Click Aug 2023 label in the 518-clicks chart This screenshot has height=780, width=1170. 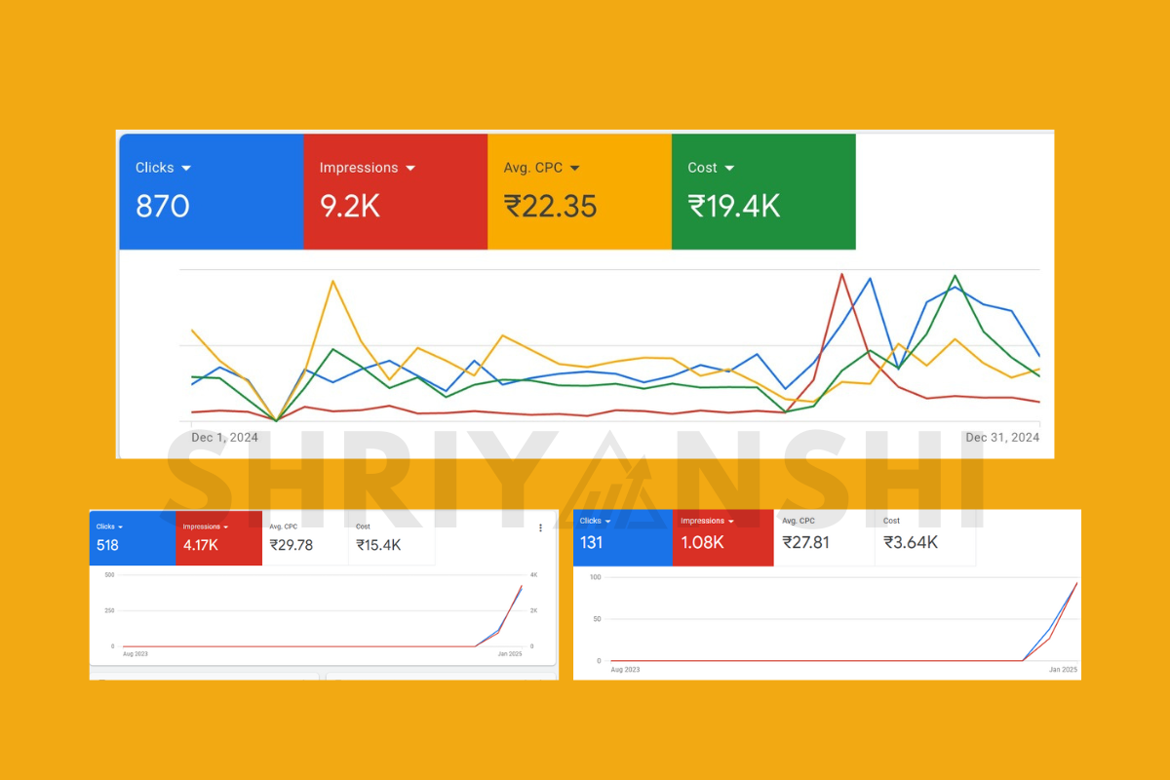(x=136, y=654)
